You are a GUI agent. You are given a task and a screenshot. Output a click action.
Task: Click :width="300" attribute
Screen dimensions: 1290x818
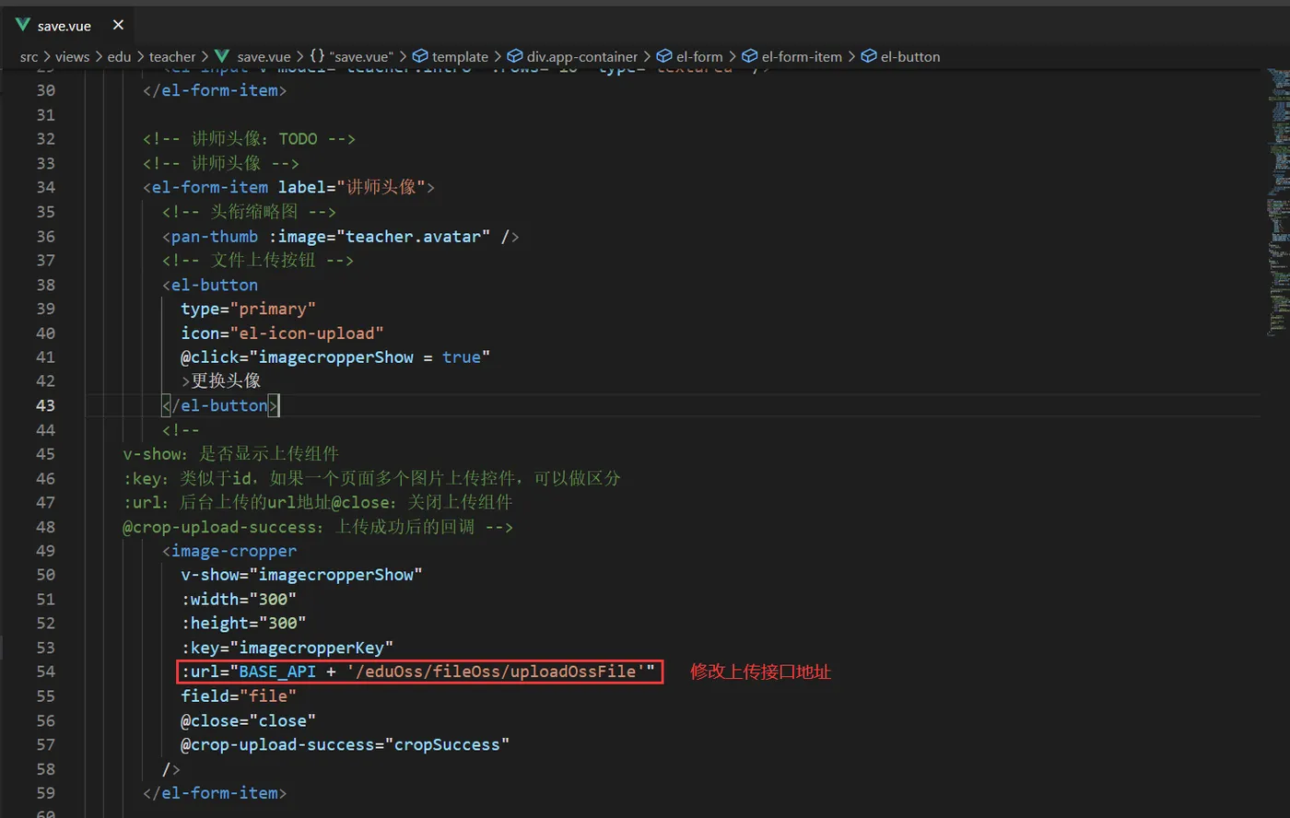coord(239,600)
